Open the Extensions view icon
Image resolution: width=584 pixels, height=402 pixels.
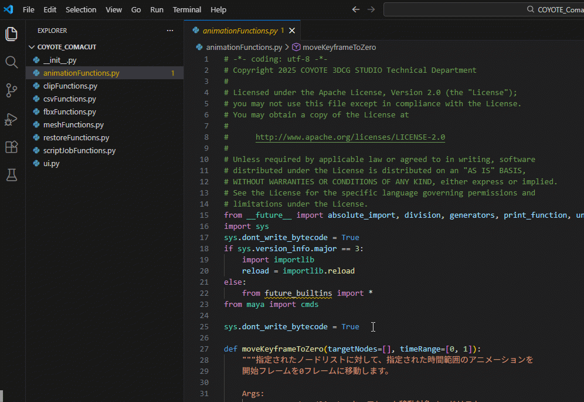12,147
